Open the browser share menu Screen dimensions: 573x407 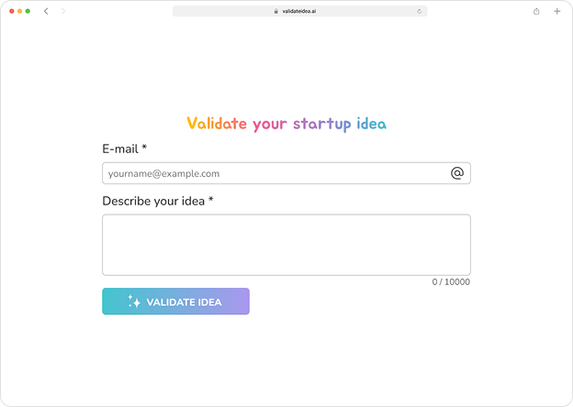coord(536,11)
